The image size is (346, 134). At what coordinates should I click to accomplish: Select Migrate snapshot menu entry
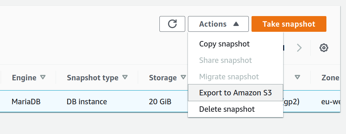235,77
